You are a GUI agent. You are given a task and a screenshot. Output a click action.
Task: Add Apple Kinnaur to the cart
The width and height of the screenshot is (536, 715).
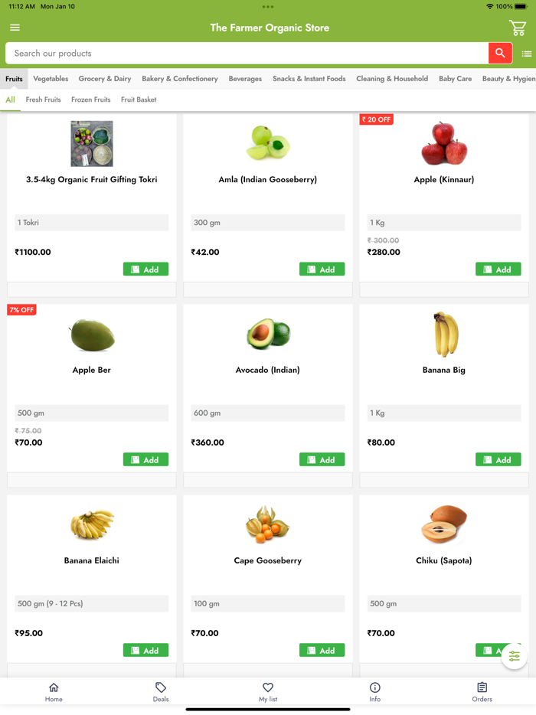498,269
